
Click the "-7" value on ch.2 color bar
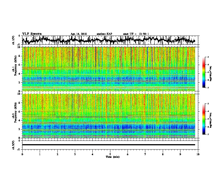coord(208,134)
